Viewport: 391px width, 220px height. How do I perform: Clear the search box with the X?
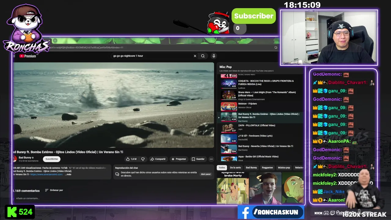195,56
